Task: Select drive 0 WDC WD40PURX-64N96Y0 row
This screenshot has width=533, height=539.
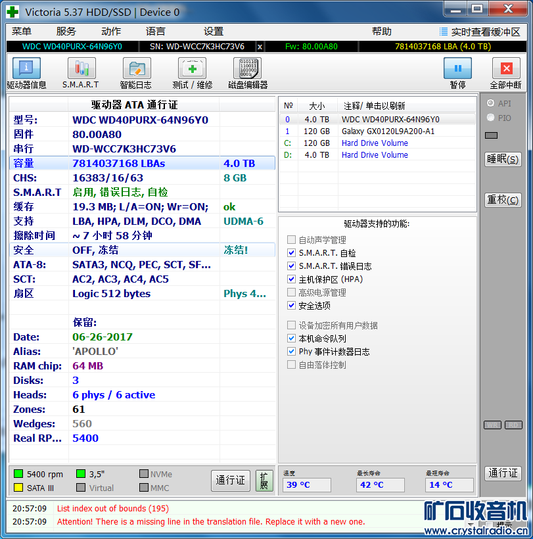Action: pos(377,119)
